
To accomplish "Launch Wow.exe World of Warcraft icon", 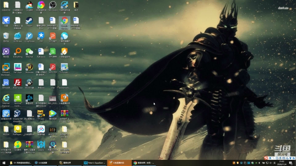I will [x=29, y=68].
